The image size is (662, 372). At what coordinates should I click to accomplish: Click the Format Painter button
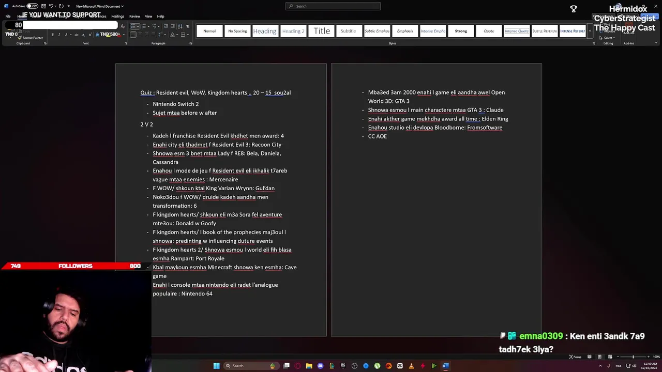(31, 38)
